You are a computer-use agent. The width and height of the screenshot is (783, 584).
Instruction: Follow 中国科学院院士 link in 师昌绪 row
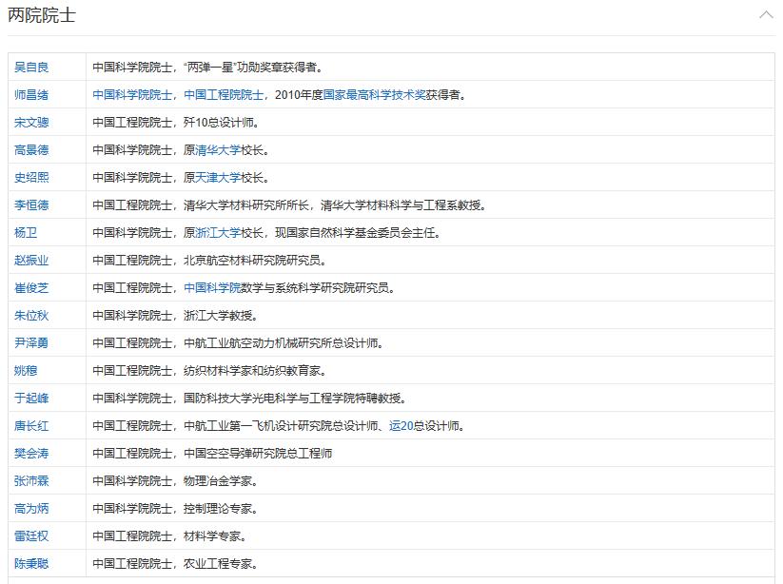point(132,95)
